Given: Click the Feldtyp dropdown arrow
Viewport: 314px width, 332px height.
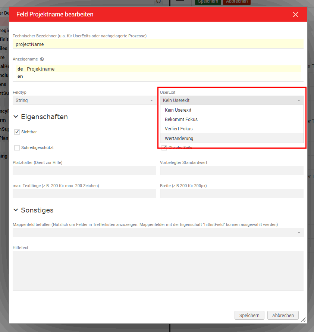Looking at the screenshot, I should pos(151,100).
